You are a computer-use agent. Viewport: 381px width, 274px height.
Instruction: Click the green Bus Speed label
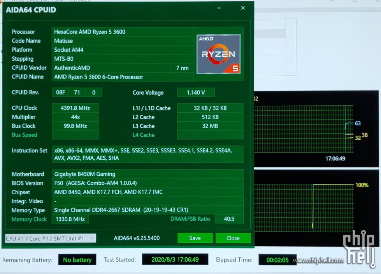(25, 135)
